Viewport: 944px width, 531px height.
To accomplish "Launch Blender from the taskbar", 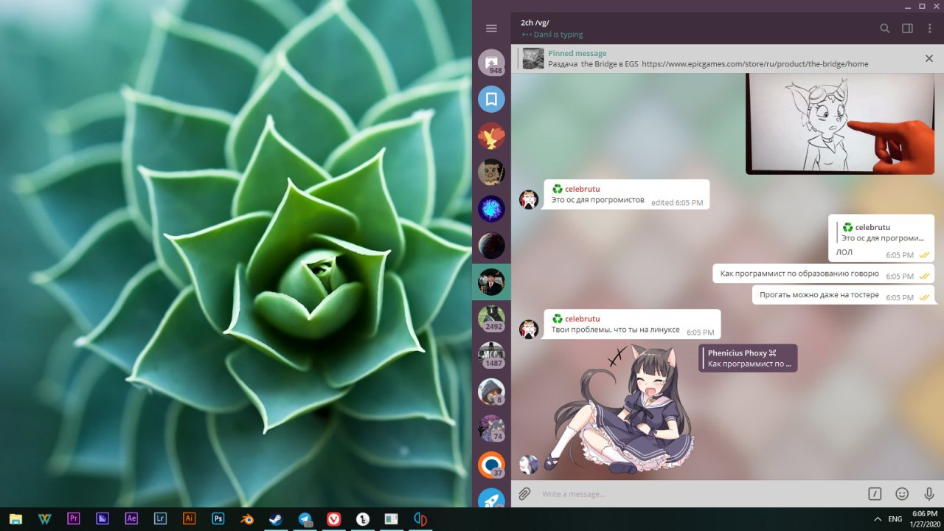I will [247, 518].
